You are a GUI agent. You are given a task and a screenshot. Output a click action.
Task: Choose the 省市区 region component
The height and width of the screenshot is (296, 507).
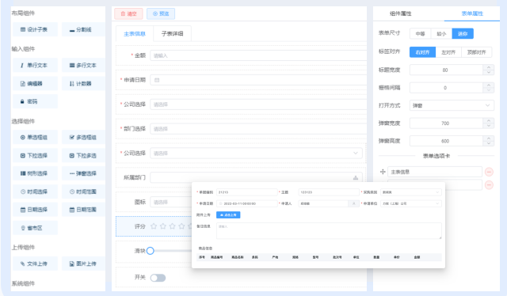click(35, 228)
